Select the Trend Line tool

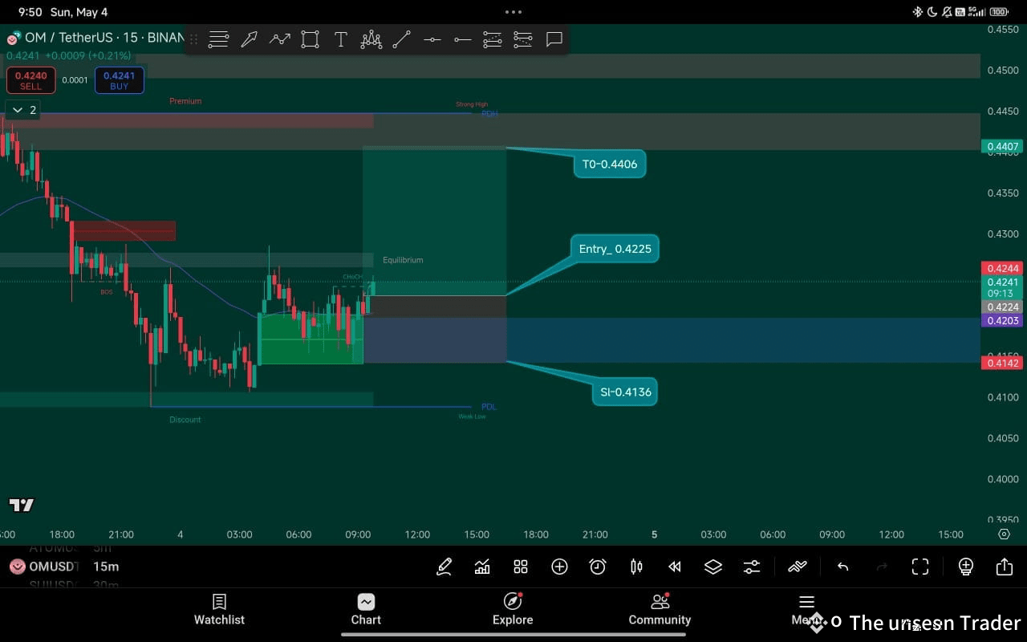(x=401, y=39)
